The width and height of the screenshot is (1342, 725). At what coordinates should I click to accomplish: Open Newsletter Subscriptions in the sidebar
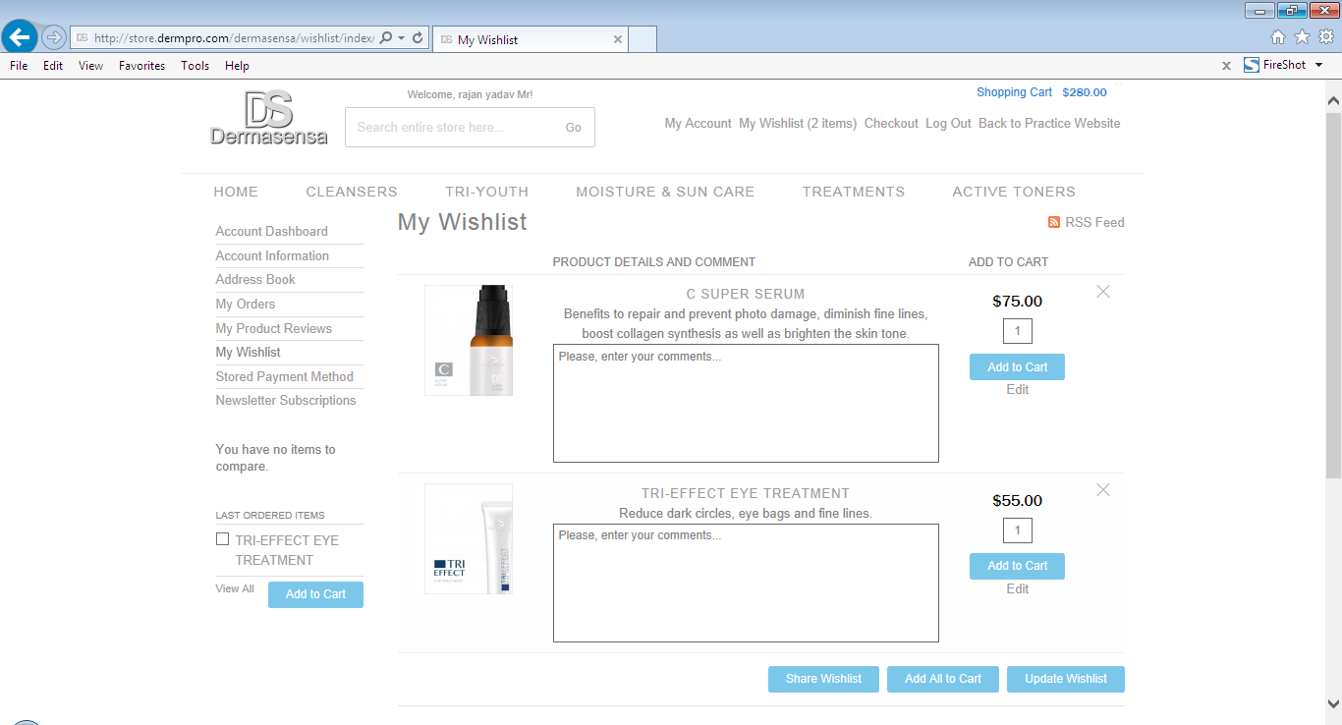[x=286, y=401]
